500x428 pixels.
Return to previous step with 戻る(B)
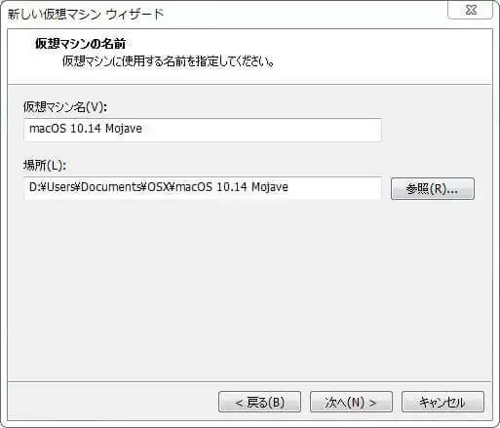point(259,402)
